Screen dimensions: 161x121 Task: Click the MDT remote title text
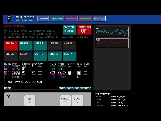(x=25, y=17)
